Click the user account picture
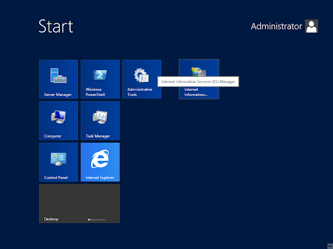Screen dimensions: 333x249 [312, 26]
